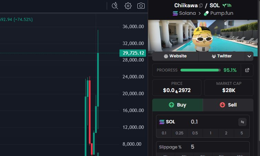The image size is (260, 156).
Task: Open bonding progress external link icon
Action: click(247, 70)
